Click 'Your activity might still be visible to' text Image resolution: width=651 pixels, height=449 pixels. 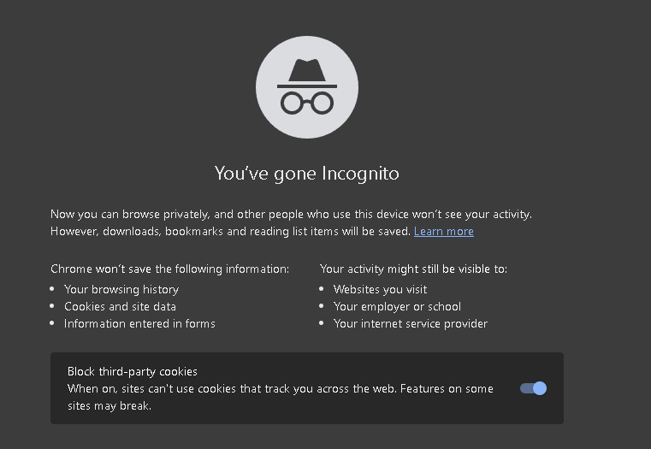(x=413, y=269)
